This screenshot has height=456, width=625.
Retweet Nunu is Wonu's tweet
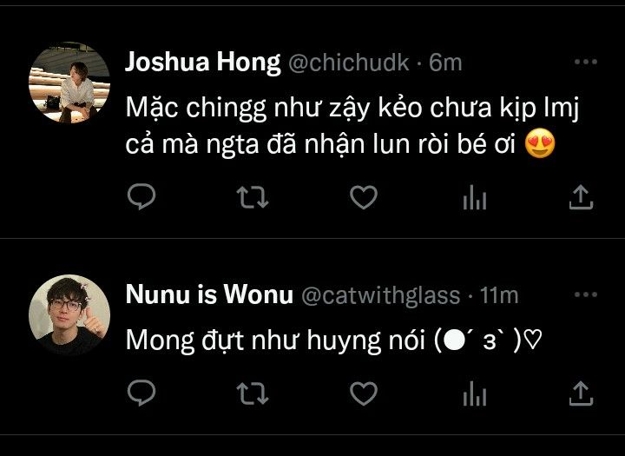point(253,393)
